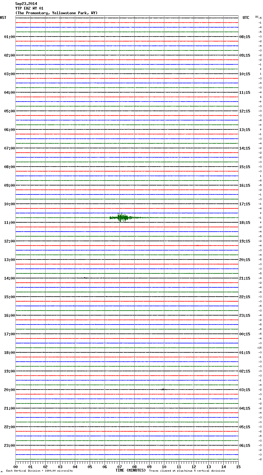Image resolution: width=263 pixels, height=475 pixels.
Task: Click the 13:15 UTC time label
Action: (x=245, y=130)
